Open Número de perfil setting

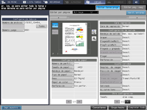63,64
